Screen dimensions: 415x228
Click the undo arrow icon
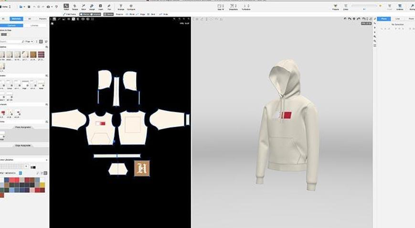pyautogui.click(x=34, y=7)
